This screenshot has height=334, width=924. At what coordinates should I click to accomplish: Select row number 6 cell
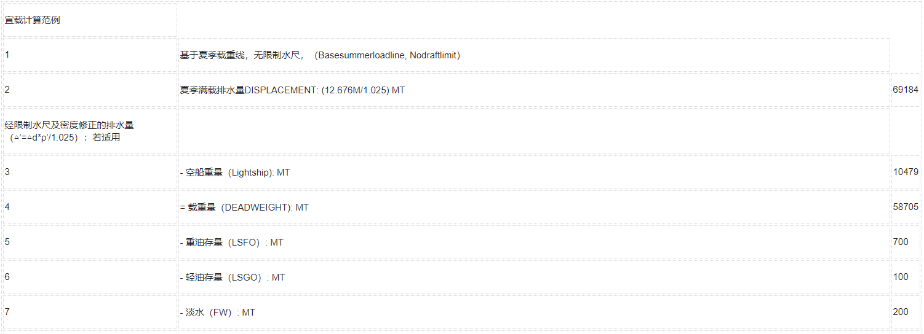90,277
